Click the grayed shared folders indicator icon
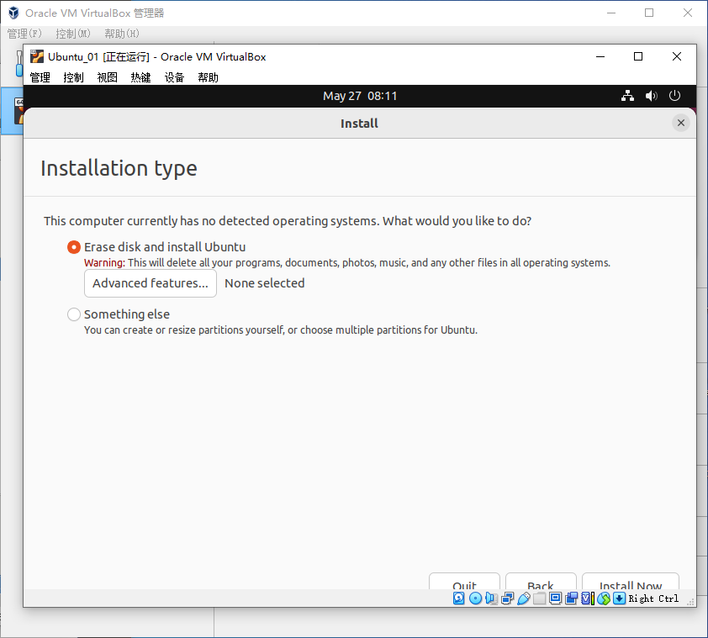This screenshot has width=708, height=638. click(x=539, y=598)
